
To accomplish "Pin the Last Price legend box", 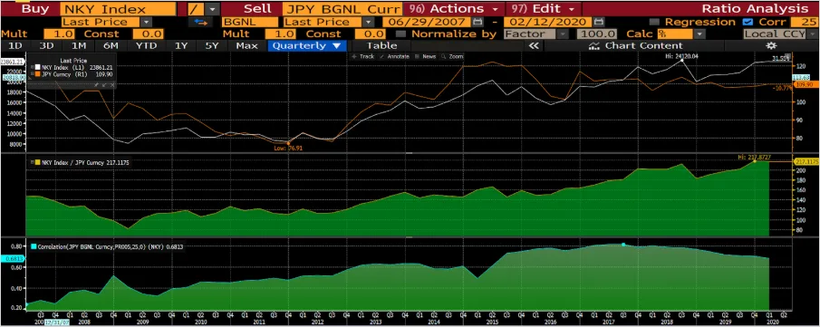I will (x=96, y=84).
